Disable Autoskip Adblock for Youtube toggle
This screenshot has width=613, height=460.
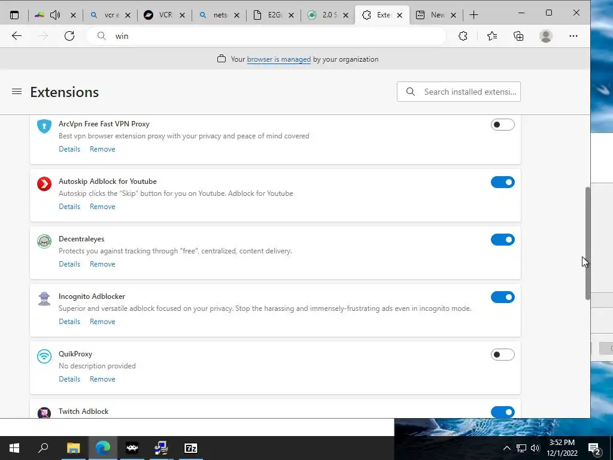[503, 182]
